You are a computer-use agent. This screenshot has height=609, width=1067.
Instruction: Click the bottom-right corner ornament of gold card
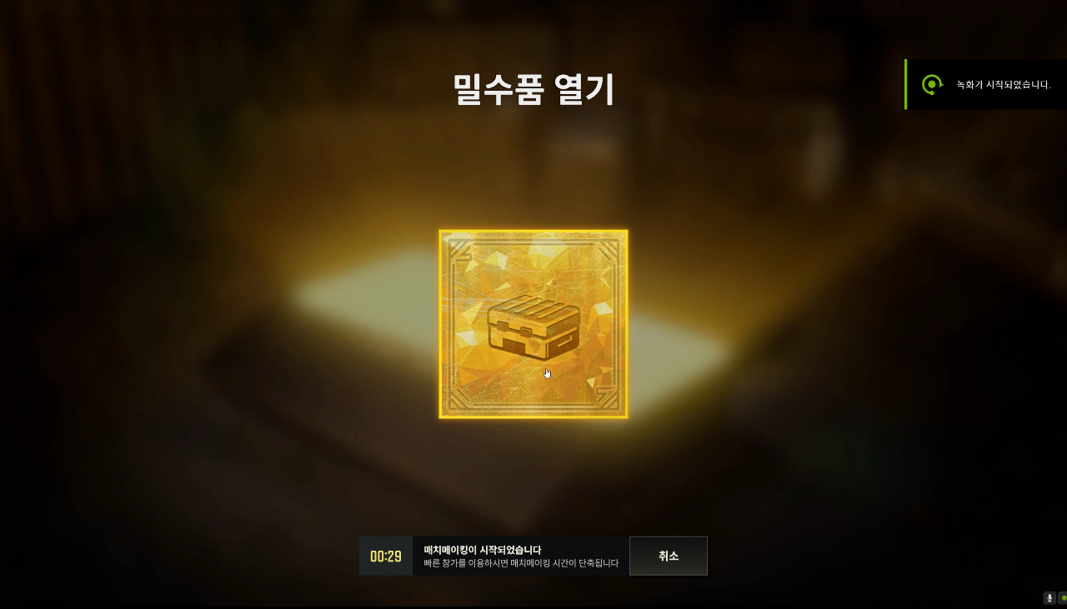tap(608, 398)
